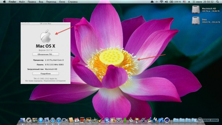The width and height of the screenshot is (222, 125).
Task: Click the cloud status icon in menu bar
Action: point(152,2)
